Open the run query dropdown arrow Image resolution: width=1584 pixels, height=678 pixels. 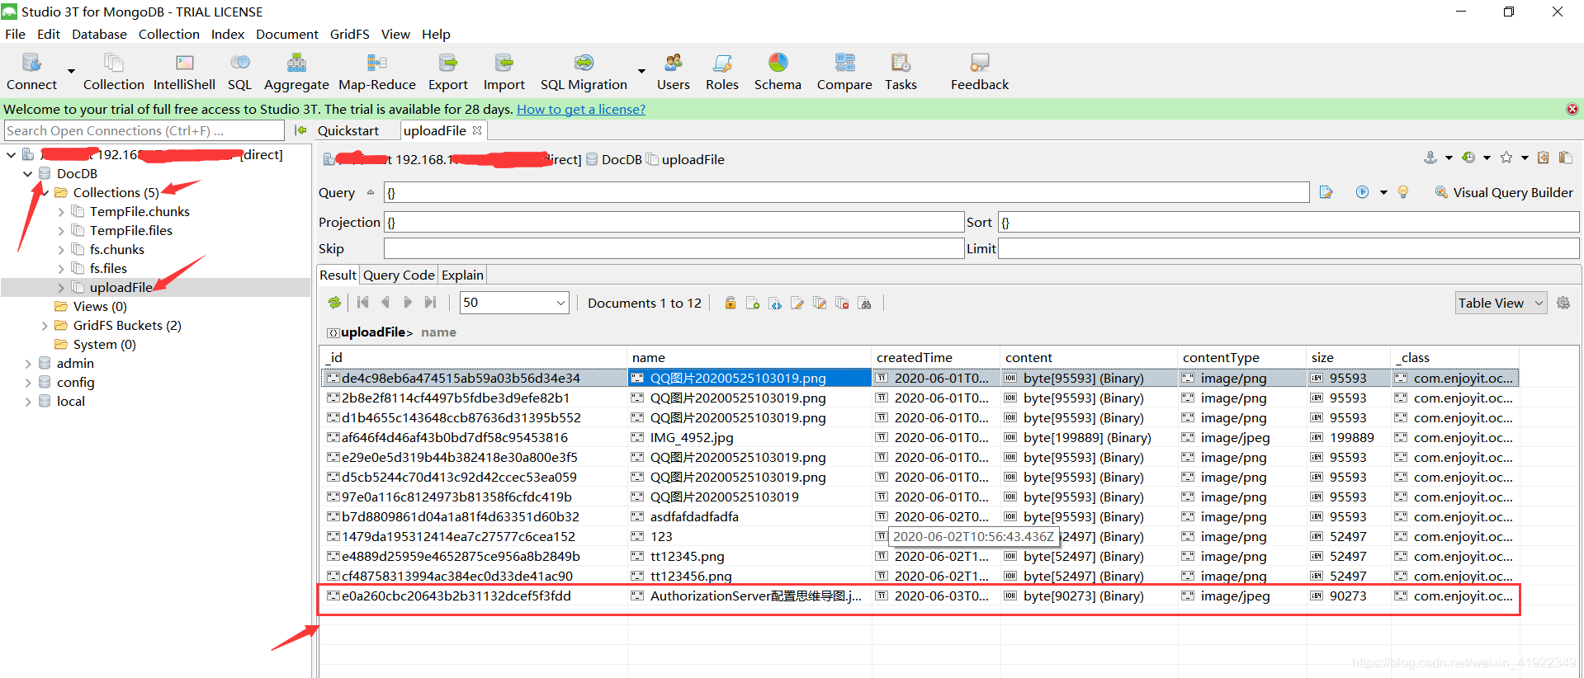(x=1383, y=192)
